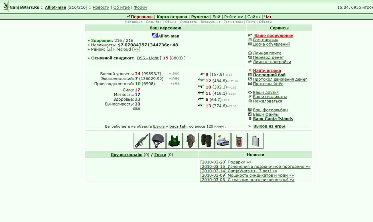373x222 pixels.
Task: Open the Рулетка menu item
Action: (200, 17)
